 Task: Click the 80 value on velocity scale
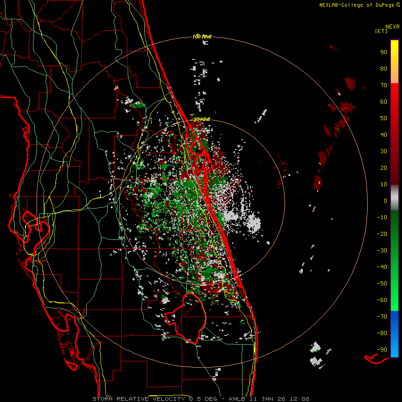click(x=384, y=68)
